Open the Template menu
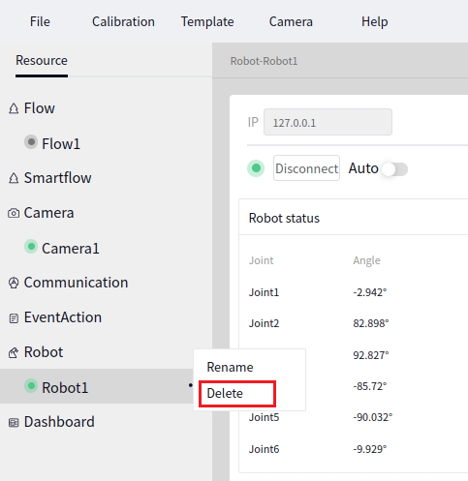 click(207, 21)
